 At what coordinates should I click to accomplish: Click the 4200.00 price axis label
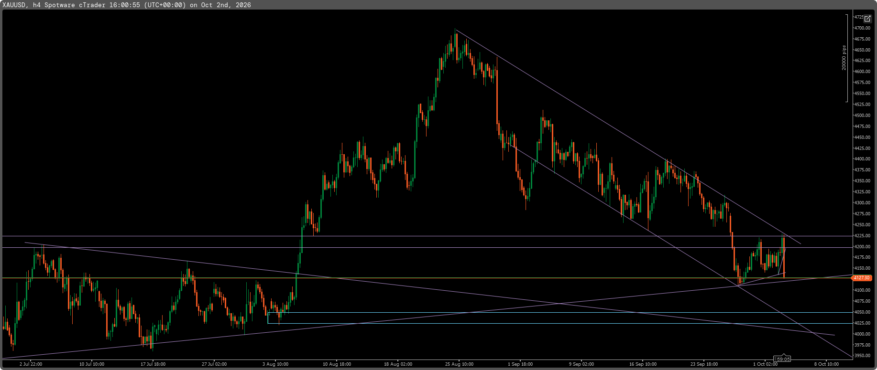coord(862,247)
